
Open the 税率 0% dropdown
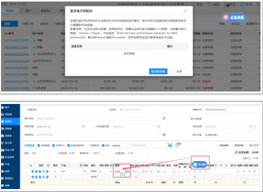point(40,153)
